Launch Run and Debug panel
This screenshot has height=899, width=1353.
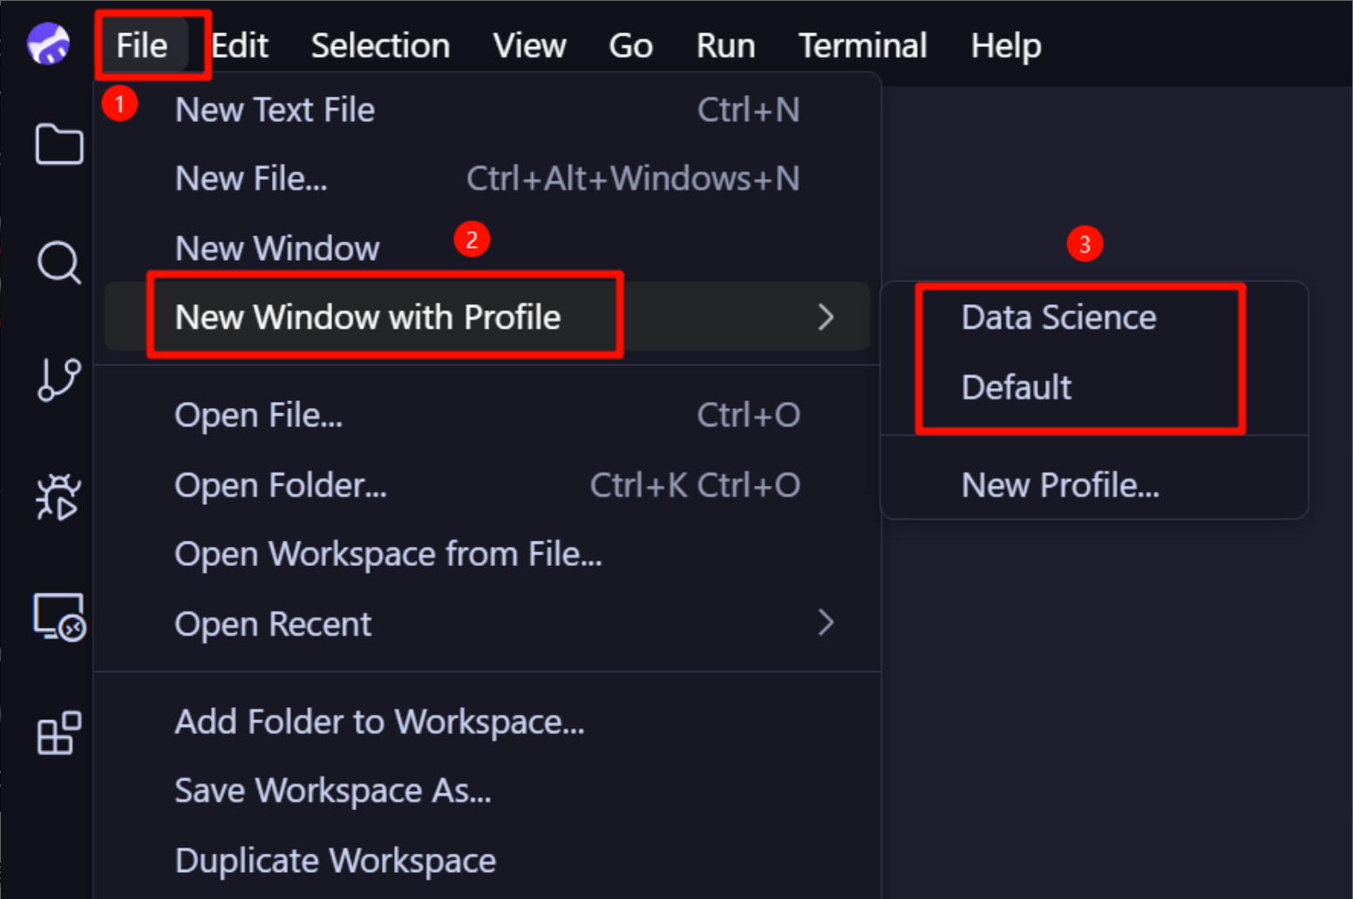point(58,497)
